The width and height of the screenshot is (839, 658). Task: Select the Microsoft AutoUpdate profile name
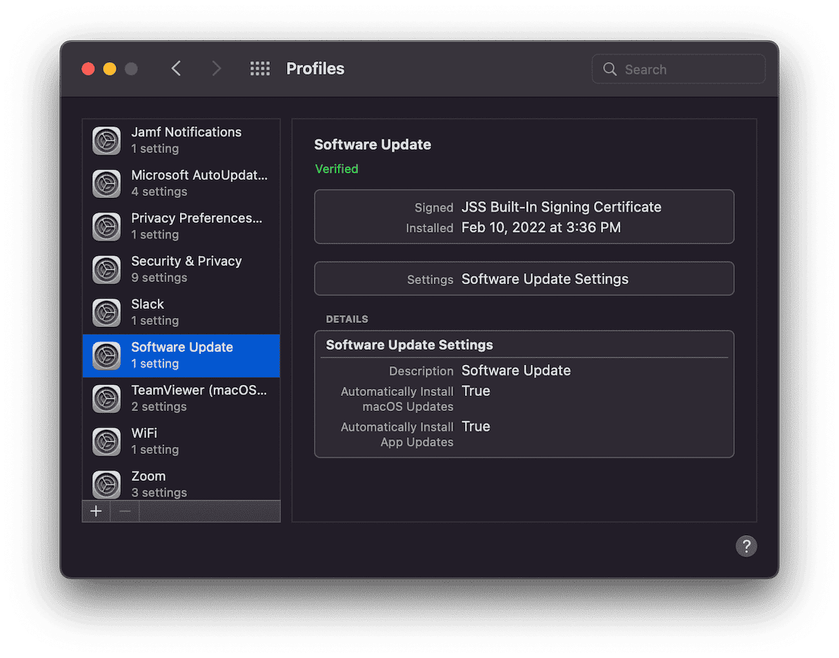click(x=199, y=175)
